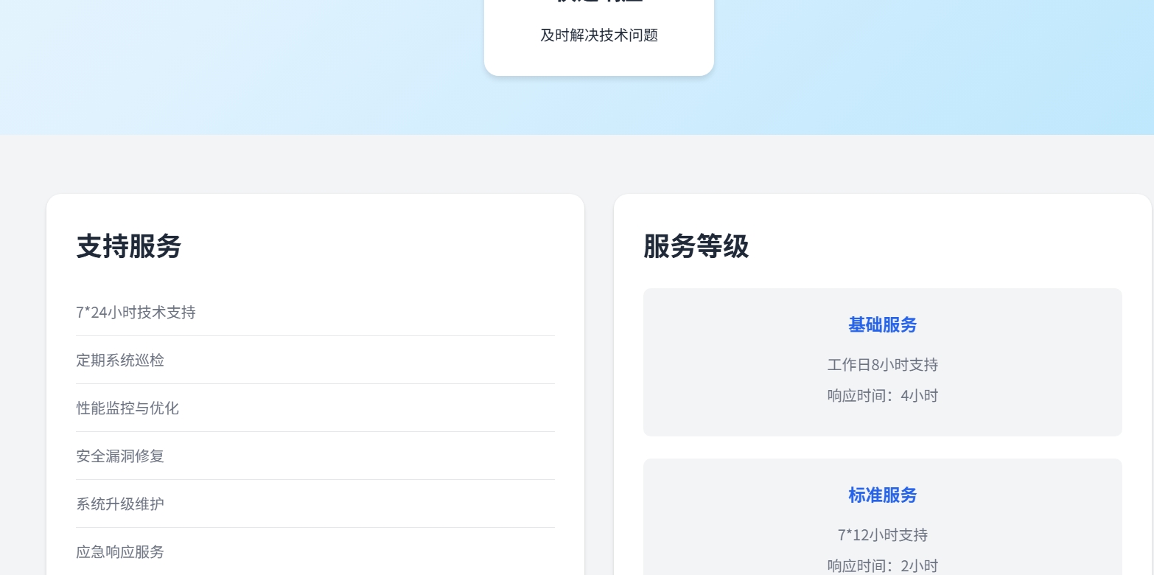The image size is (1154, 575).
Task: Select the 响应时间：2小时 line
Action: 882,566
